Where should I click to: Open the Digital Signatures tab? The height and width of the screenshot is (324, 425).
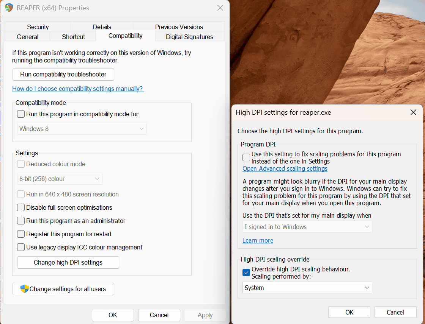[x=189, y=36]
